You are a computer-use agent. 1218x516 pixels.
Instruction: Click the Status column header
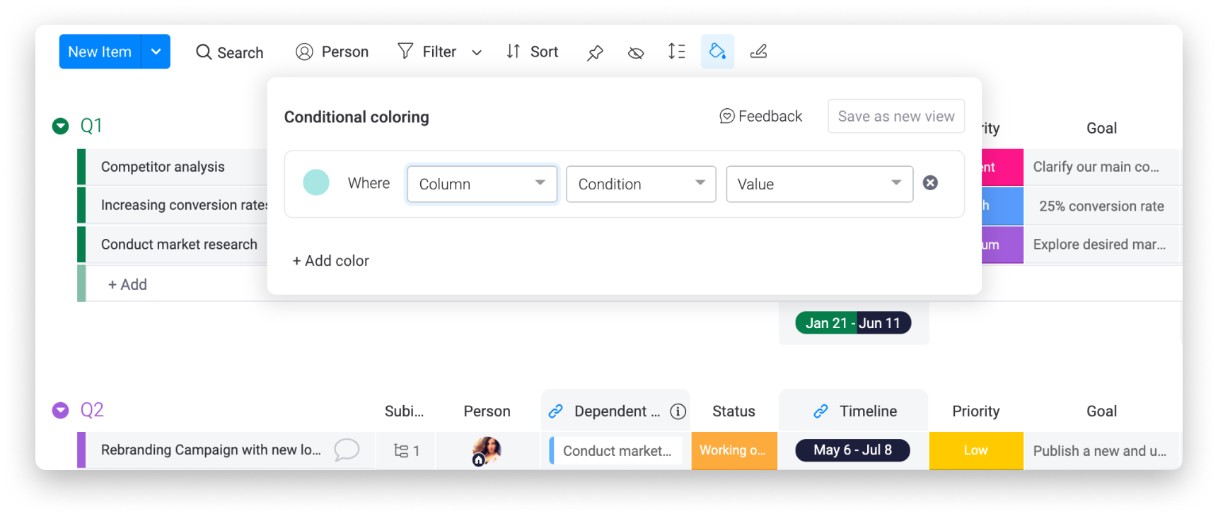click(x=733, y=411)
